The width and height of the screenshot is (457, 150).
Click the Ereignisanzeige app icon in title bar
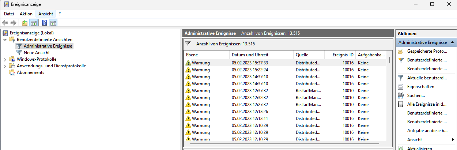click(5, 4)
